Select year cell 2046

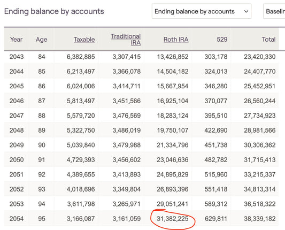(17, 101)
